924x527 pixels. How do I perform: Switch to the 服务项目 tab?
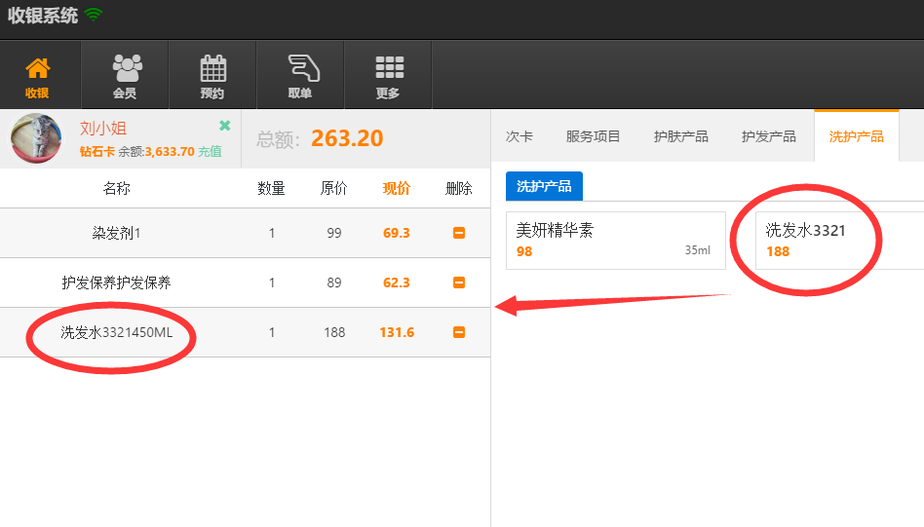click(x=593, y=136)
